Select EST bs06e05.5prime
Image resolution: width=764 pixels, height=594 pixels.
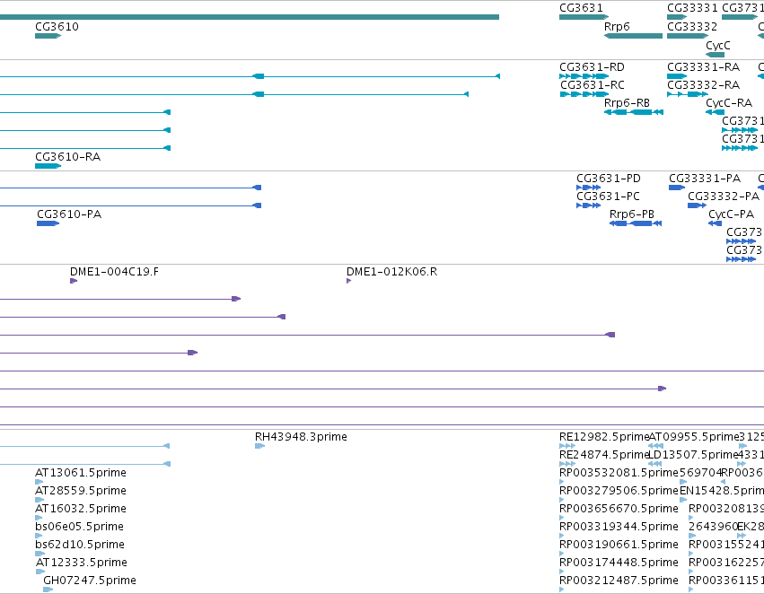point(79,528)
